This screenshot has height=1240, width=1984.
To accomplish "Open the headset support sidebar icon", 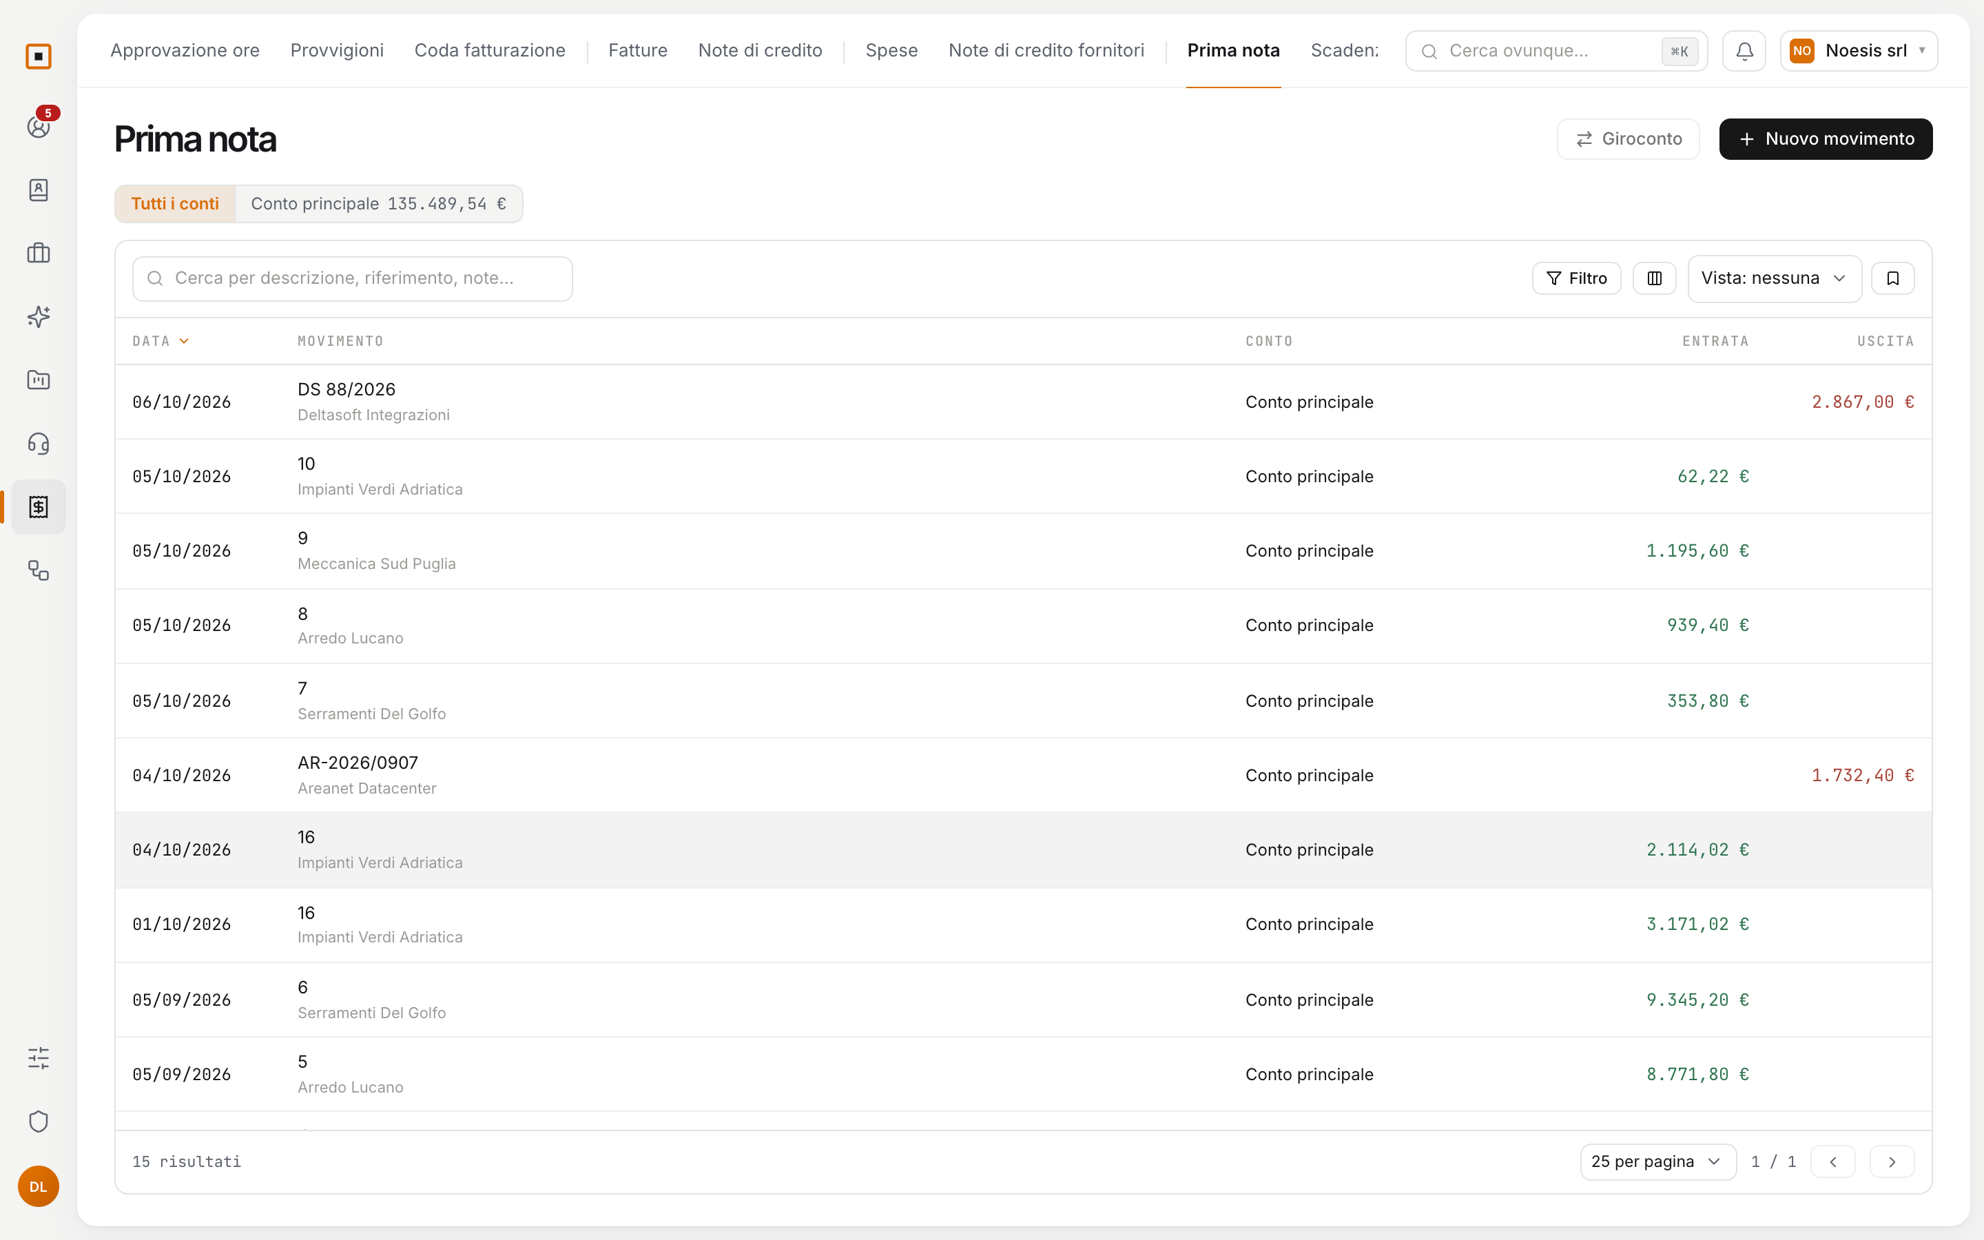I will (x=39, y=444).
